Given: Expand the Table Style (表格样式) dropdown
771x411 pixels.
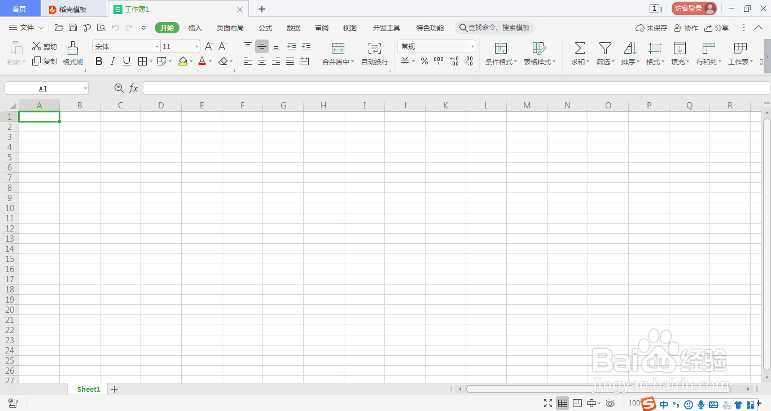Looking at the screenshot, I should coord(554,62).
